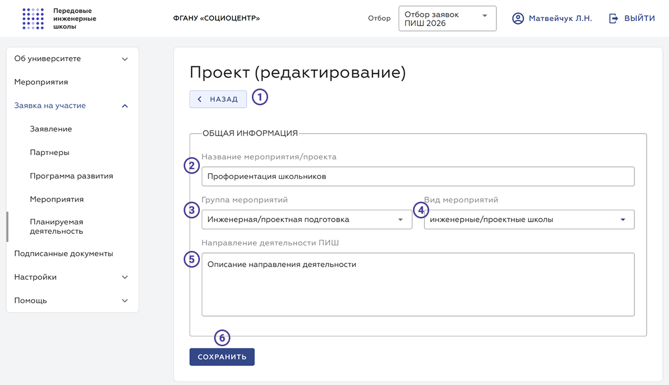This screenshot has width=669, height=385.
Task: Expand the Настройки menu section
Action: coord(72,277)
